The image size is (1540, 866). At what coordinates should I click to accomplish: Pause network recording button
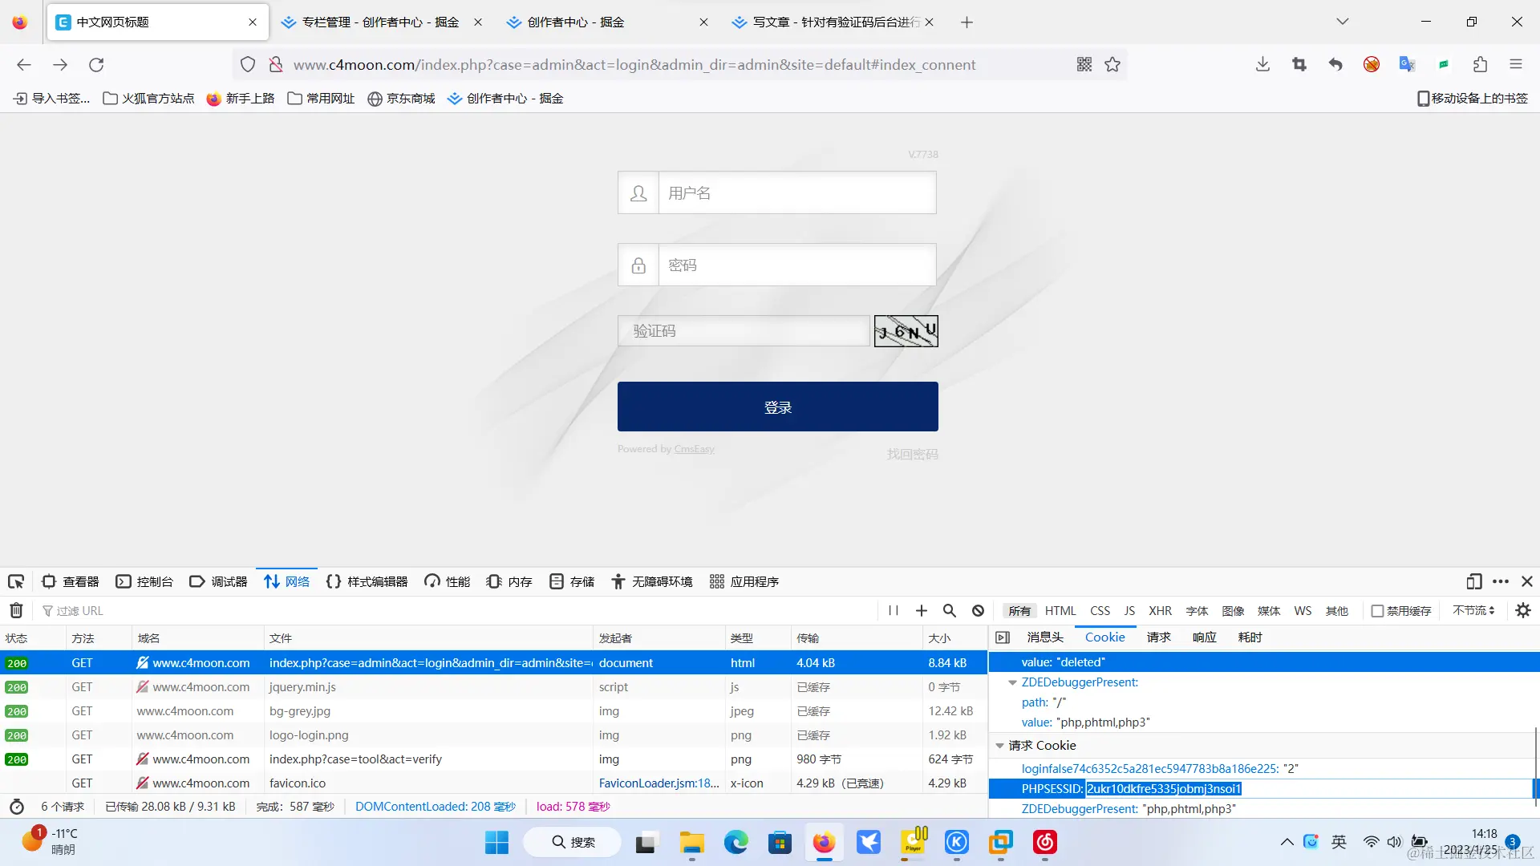pos(894,610)
